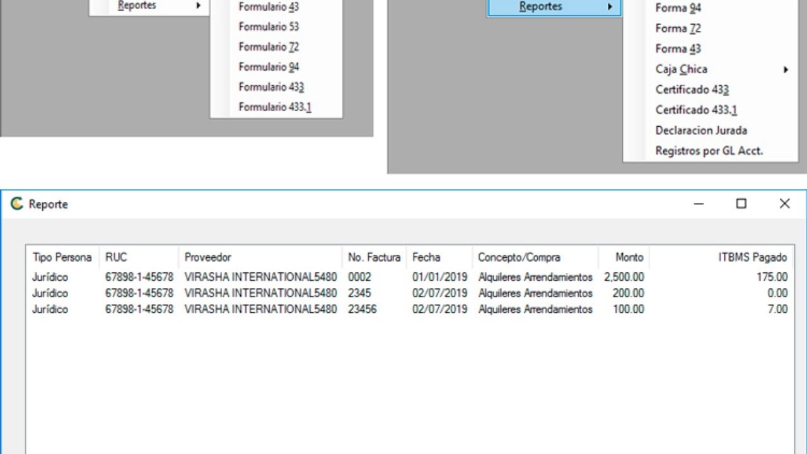Open Formulario 433.1 entry
The width and height of the screenshot is (807, 454).
(x=276, y=107)
